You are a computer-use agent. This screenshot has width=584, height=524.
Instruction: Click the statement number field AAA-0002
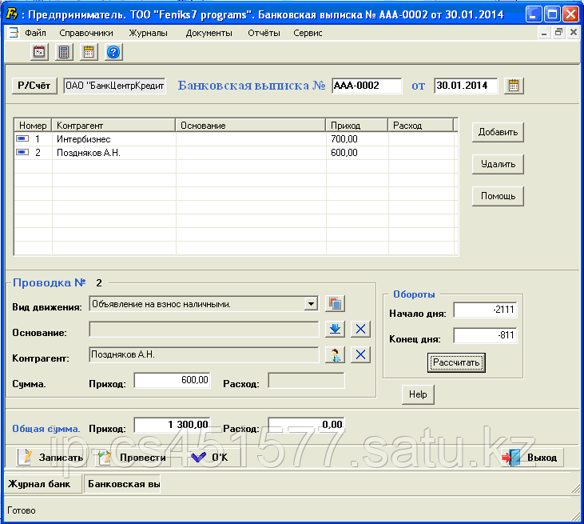366,86
